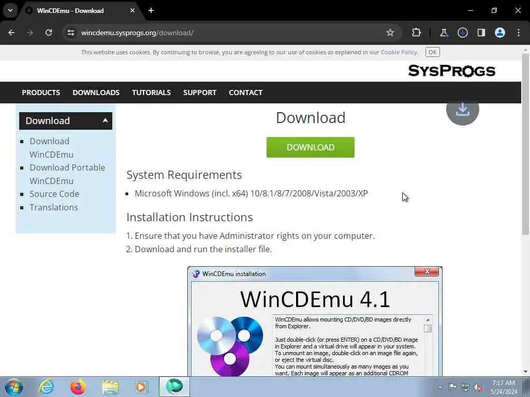The image size is (530, 397).
Task: Click the active browser icon in taskbar
Action: point(174,387)
